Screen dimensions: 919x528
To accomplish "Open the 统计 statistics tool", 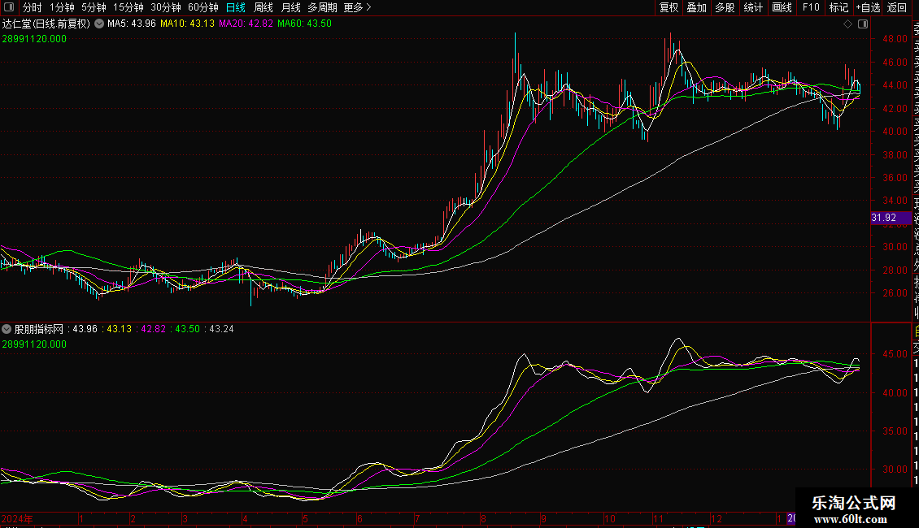I will 753,7.
